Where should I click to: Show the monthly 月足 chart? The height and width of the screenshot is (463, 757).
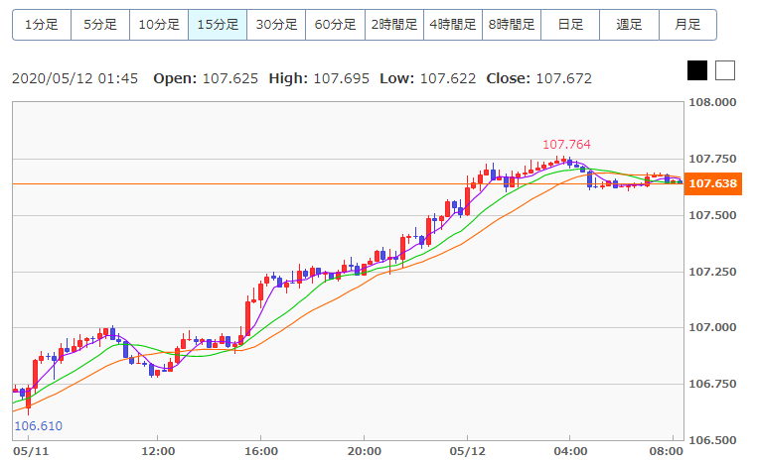(x=687, y=24)
